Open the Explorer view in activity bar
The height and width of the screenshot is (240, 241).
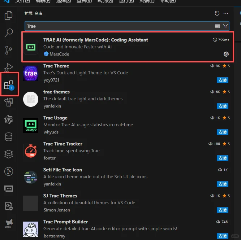coord(9,16)
